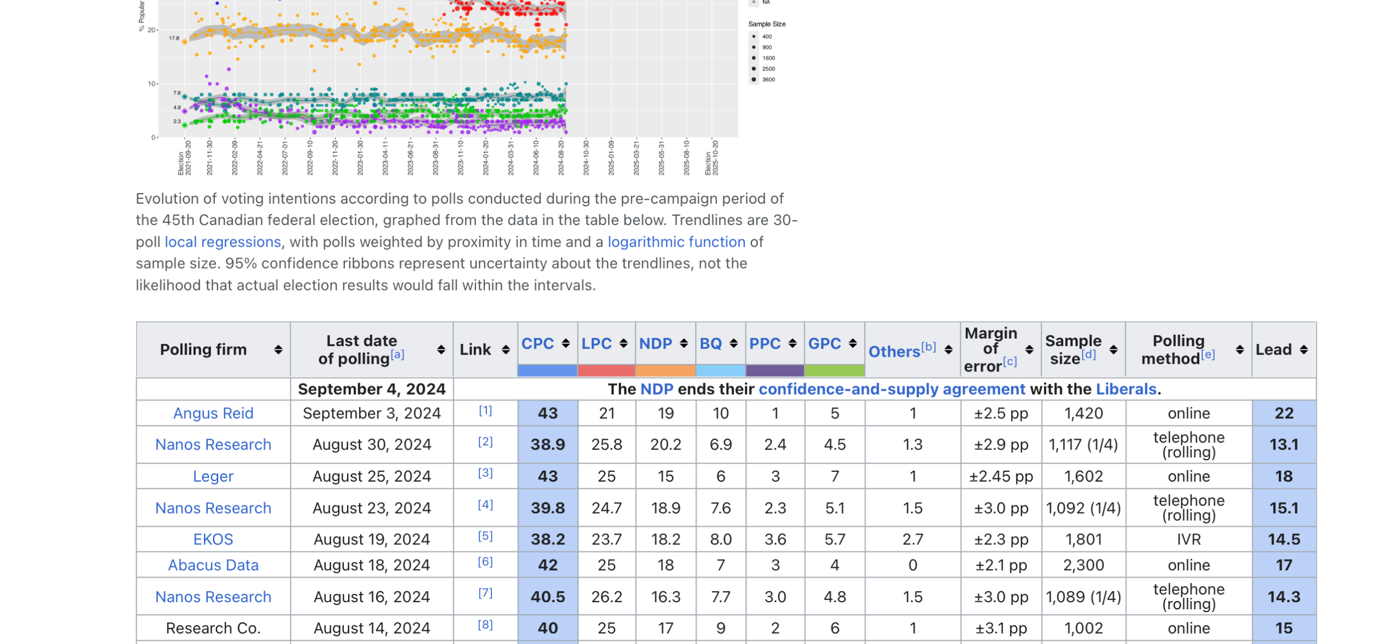Sort by CPC column arrows
Viewport: 1395px width, 644px height.
565,343
